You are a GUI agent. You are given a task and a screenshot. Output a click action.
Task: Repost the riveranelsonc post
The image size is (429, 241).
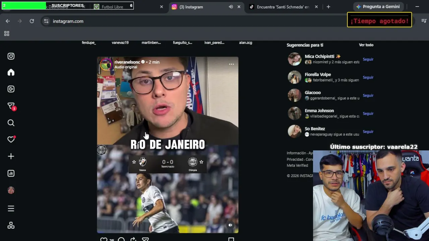[x=133, y=239]
